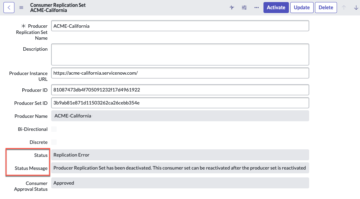Click the Producer Set ID label
This screenshot has height=199, width=360.
[31, 103]
